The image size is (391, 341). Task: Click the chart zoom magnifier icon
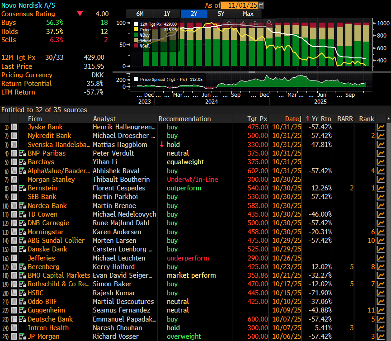coord(269,23)
